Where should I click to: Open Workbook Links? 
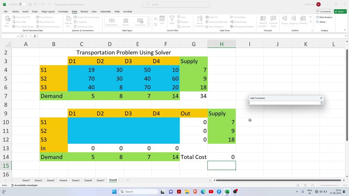[83, 26]
